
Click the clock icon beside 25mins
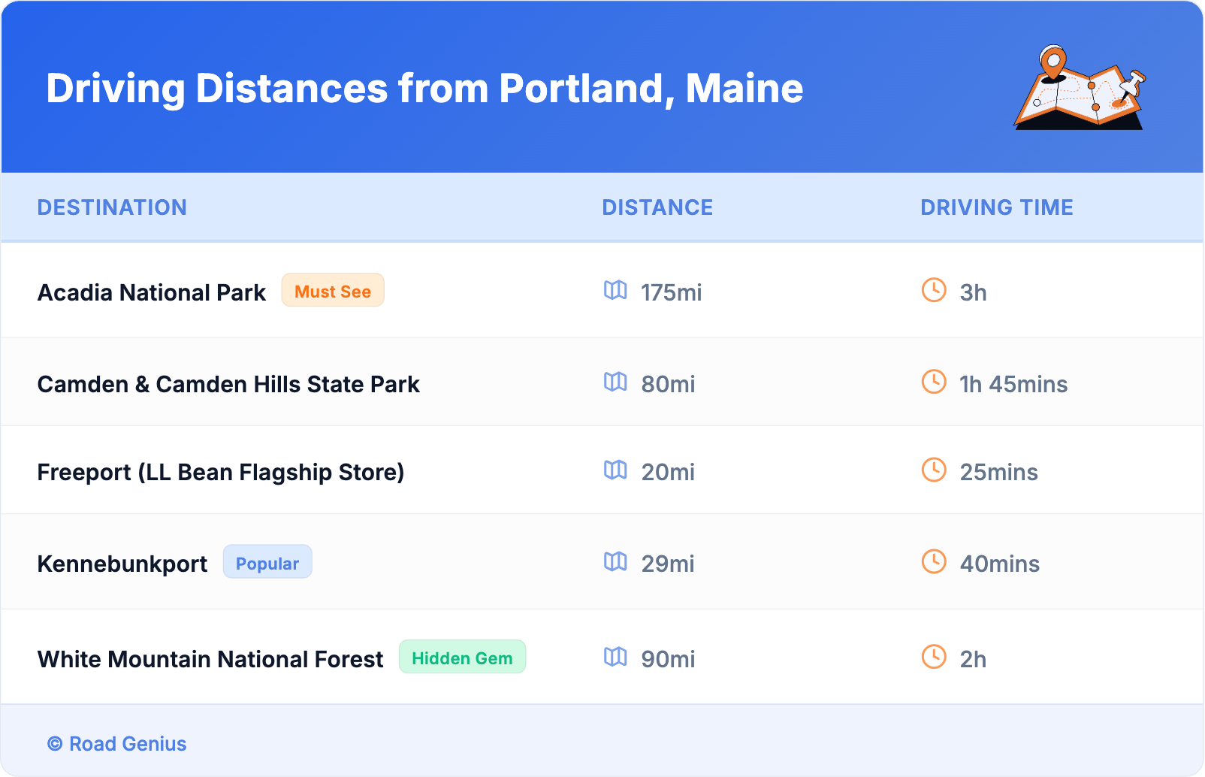tap(934, 470)
